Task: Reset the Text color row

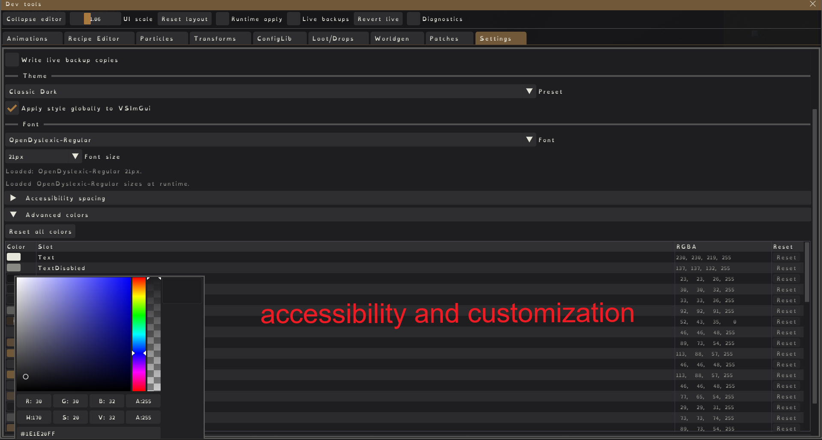Action: tap(786, 257)
